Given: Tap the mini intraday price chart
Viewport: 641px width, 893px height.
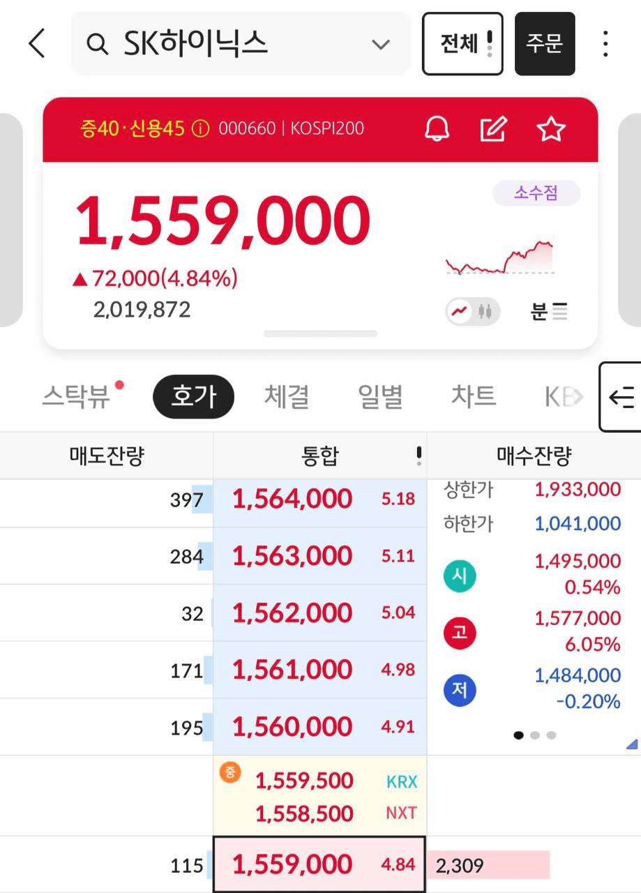Looking at the screenshot, I should (500, 257).
